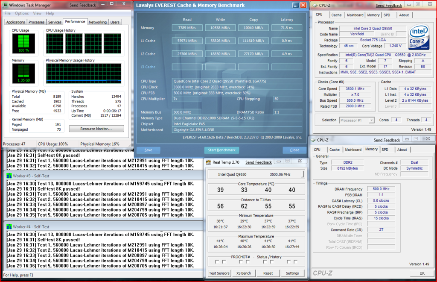This screenshot has width=437, height=282.
Task: Click the Memory Read field showing 7789 MB/s
Action: [x=187, y=28]
